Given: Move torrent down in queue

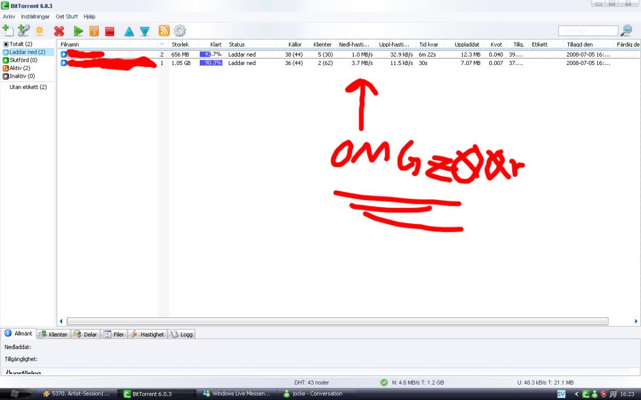Looking at the screenshot, I should 145,31.
